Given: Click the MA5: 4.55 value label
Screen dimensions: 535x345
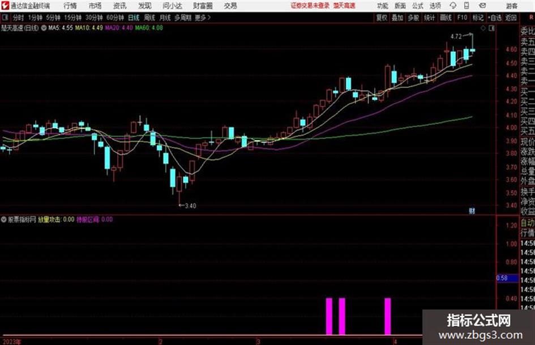Looking at the screenshot, I should (61, 28).
